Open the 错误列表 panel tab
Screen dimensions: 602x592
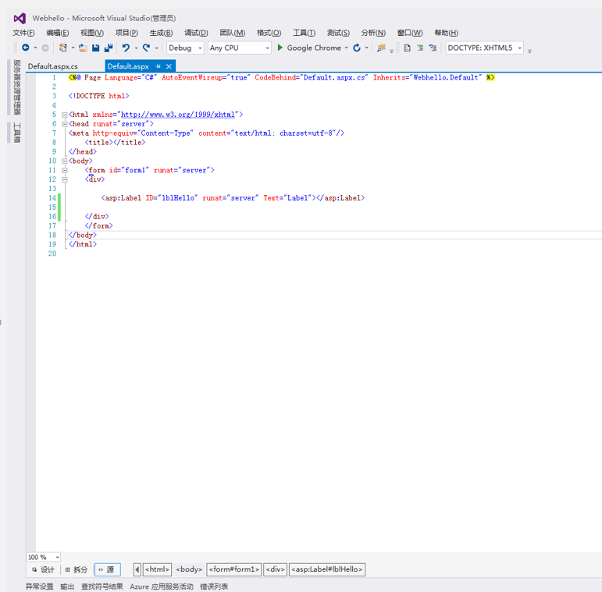(214, 587)
